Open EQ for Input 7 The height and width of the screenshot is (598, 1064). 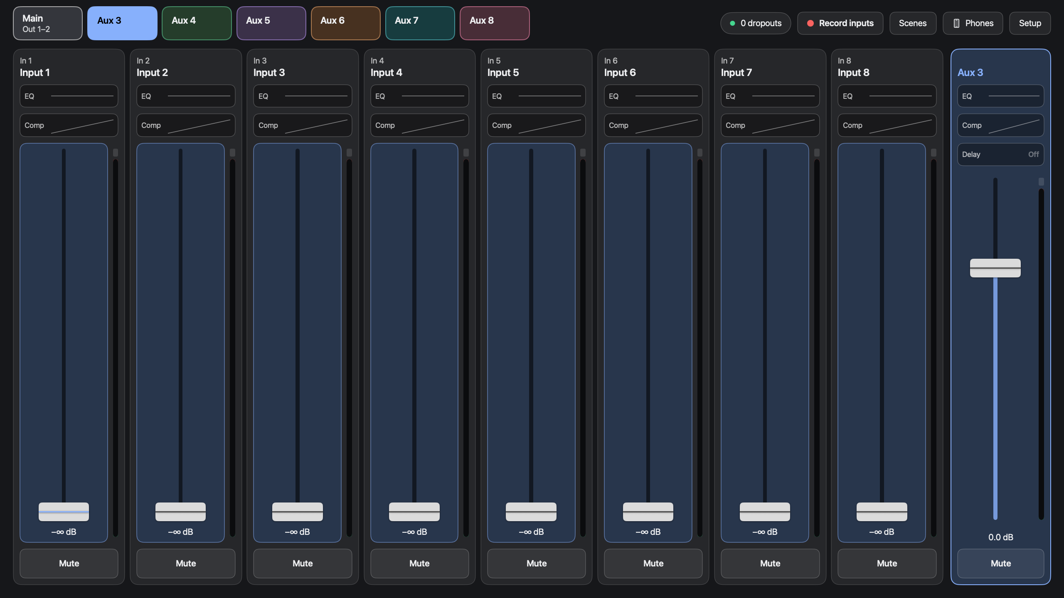point(770,96)
